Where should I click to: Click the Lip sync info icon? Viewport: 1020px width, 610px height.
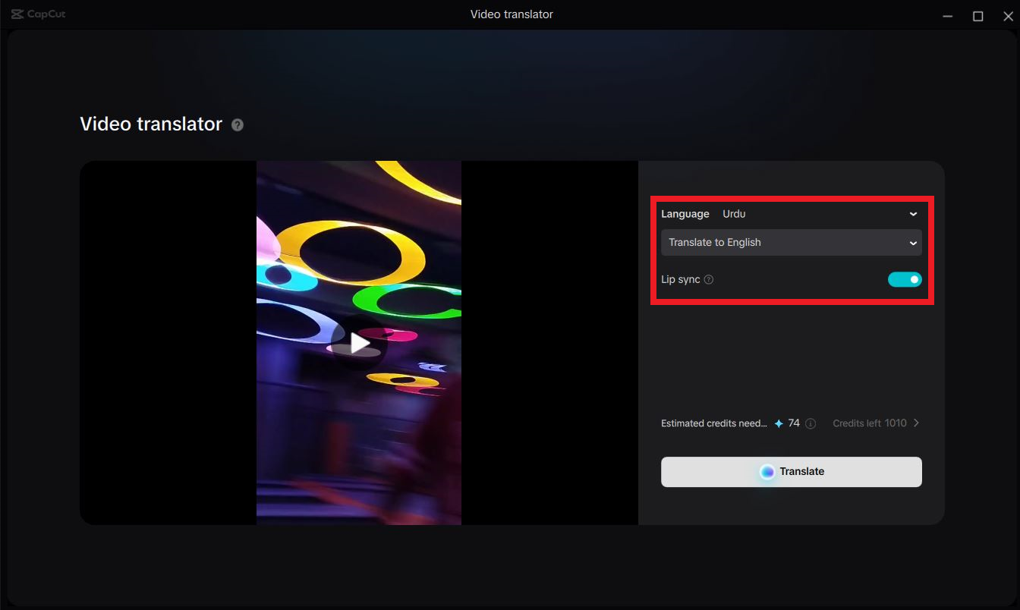click(x=708, y=279)
